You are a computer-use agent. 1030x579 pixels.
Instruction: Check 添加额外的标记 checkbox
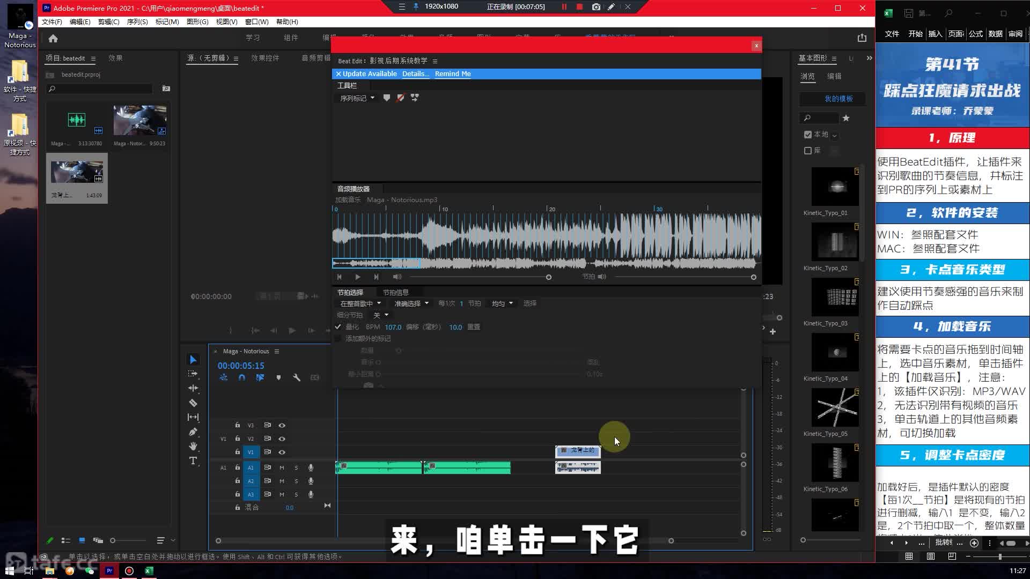tap(338, 339)
